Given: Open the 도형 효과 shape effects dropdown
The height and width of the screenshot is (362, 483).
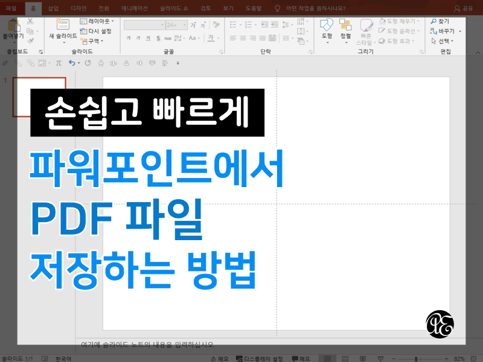Looking at the screenshot, I should 397,41.
